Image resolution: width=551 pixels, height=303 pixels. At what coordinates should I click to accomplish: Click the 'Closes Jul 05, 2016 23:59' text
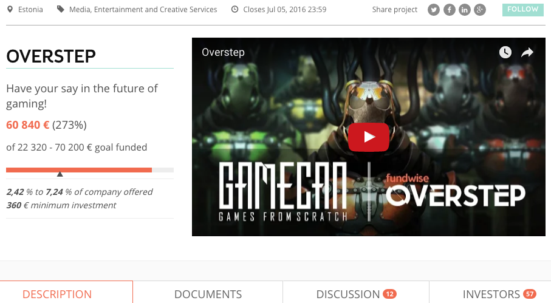coord(285,10)
